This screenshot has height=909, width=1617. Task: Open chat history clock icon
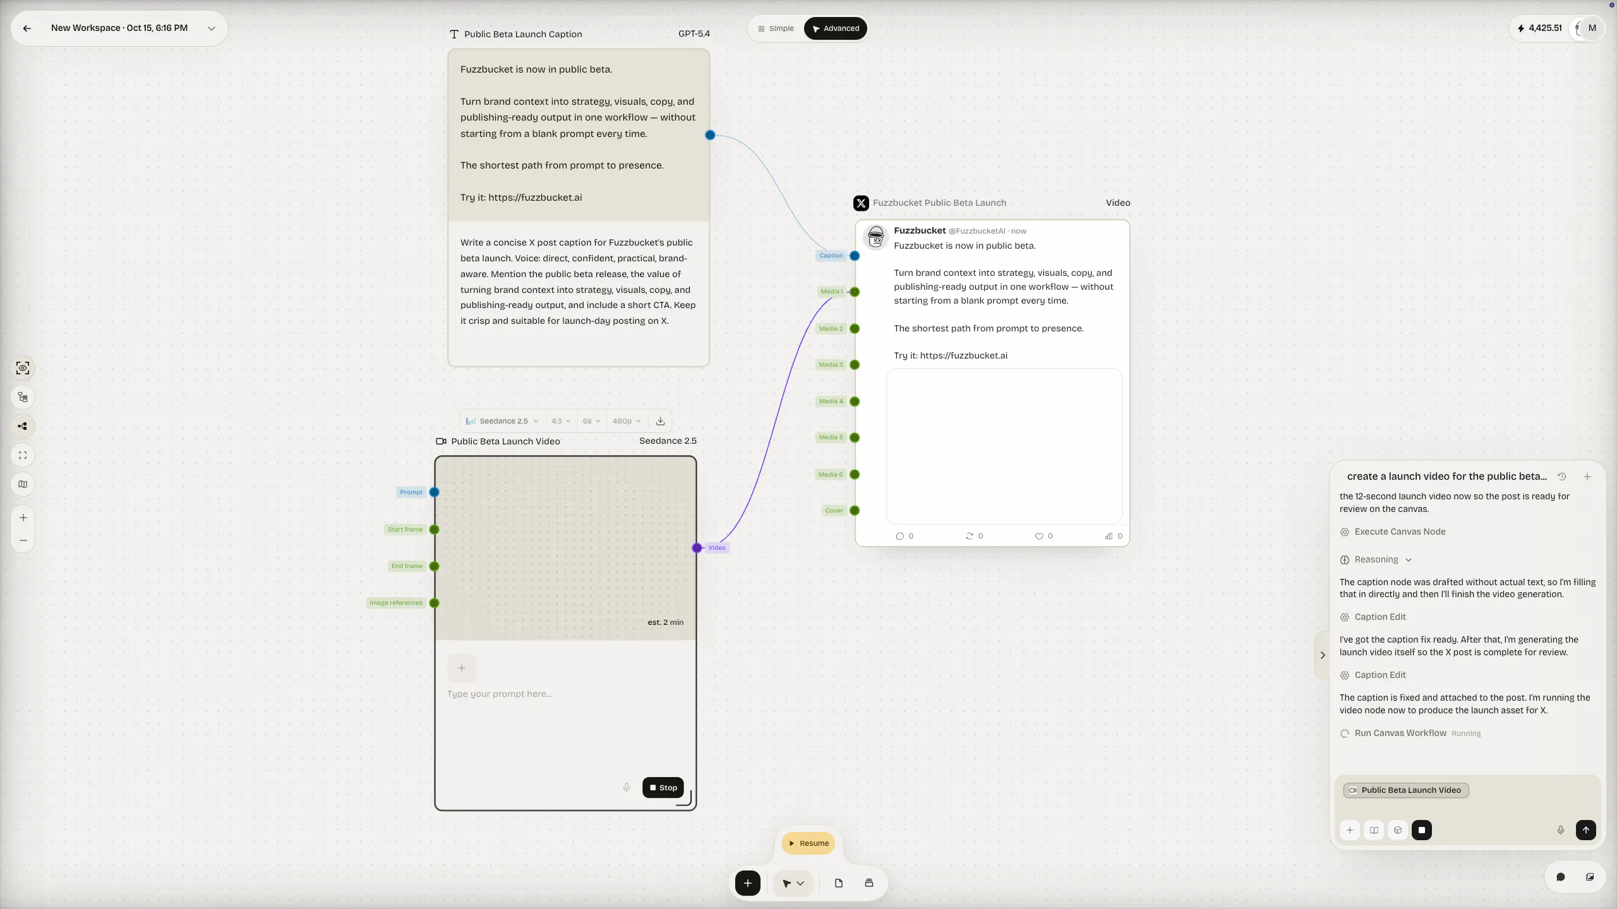coord(1562,477)
